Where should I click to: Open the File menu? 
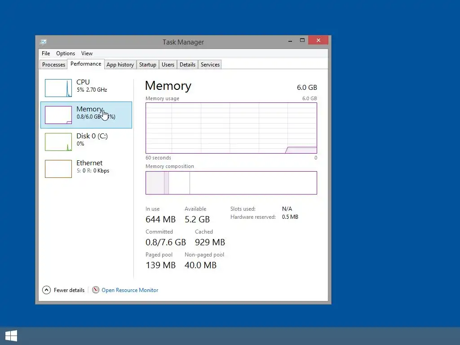coord(46,53)
